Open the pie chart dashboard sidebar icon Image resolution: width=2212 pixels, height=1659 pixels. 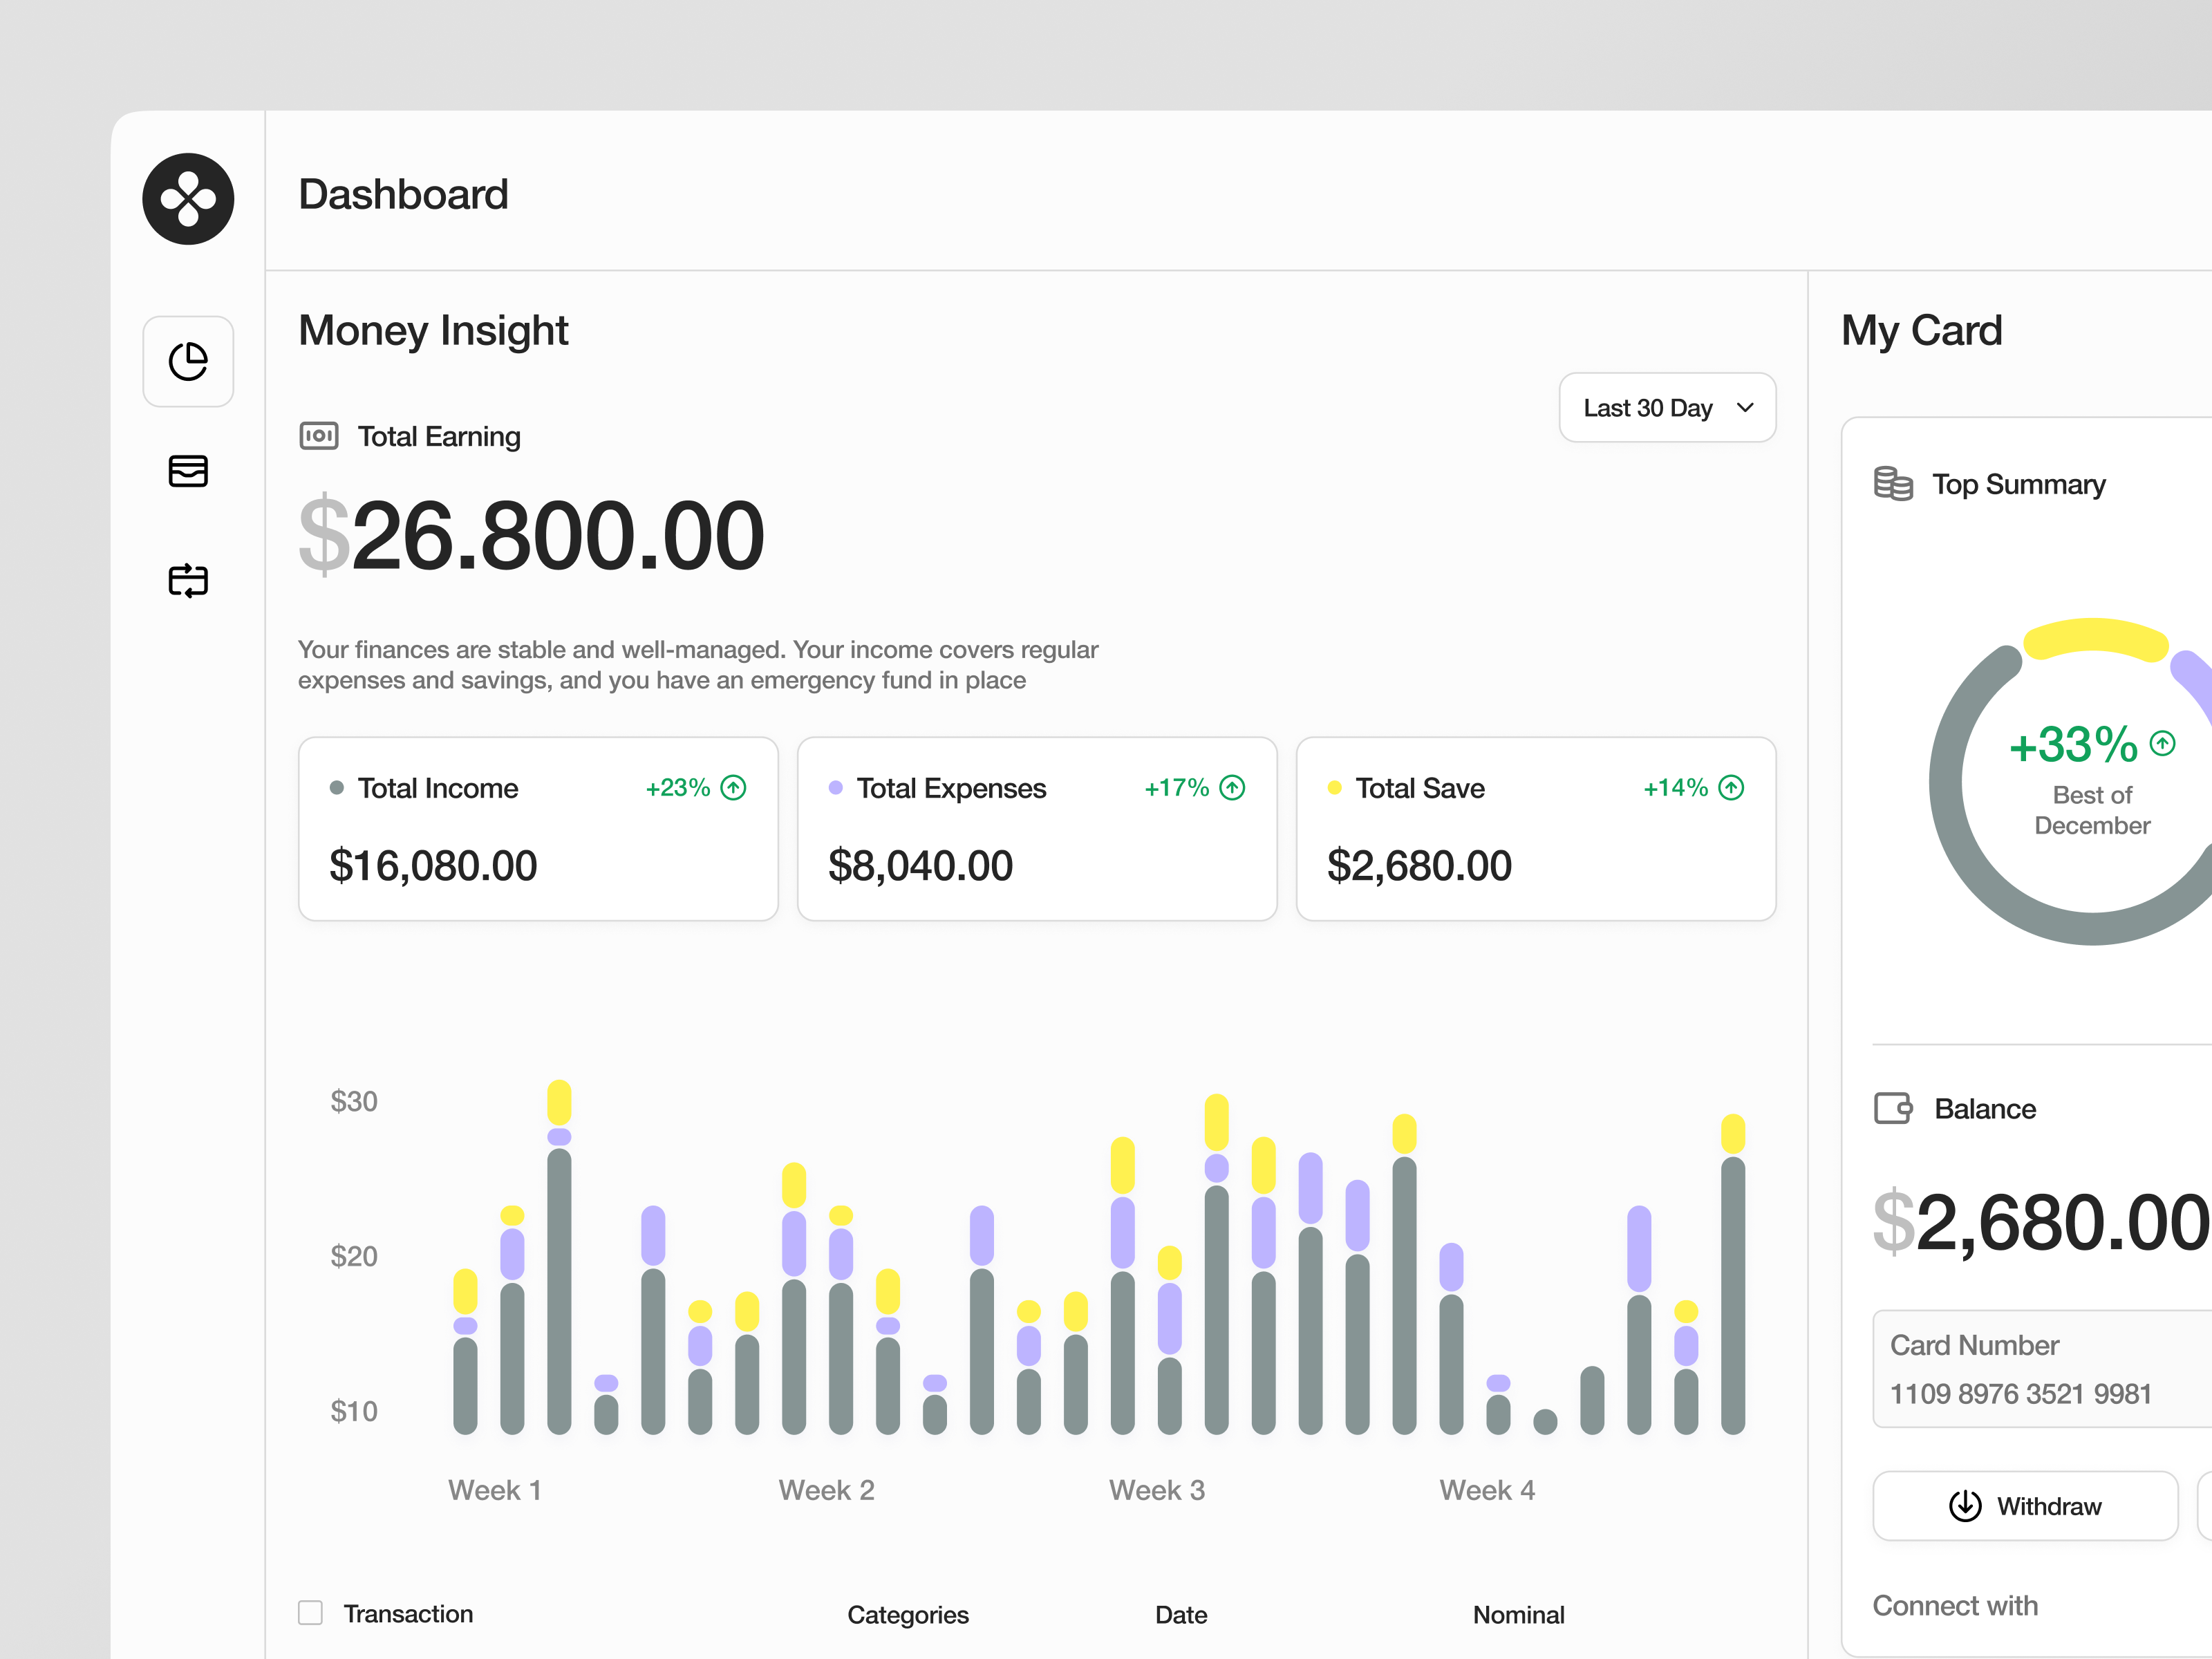(188, 361)
